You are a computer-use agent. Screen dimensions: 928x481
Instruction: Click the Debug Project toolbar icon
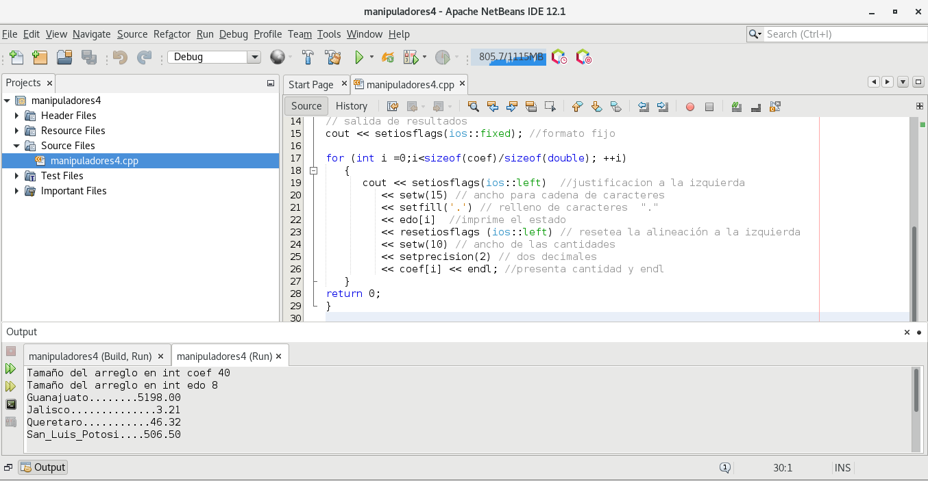pyautogui.click(x=411, y=57)
